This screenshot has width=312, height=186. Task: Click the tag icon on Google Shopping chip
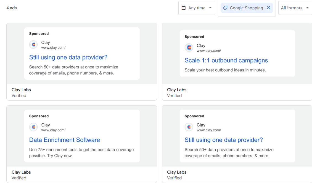[225, 8]
